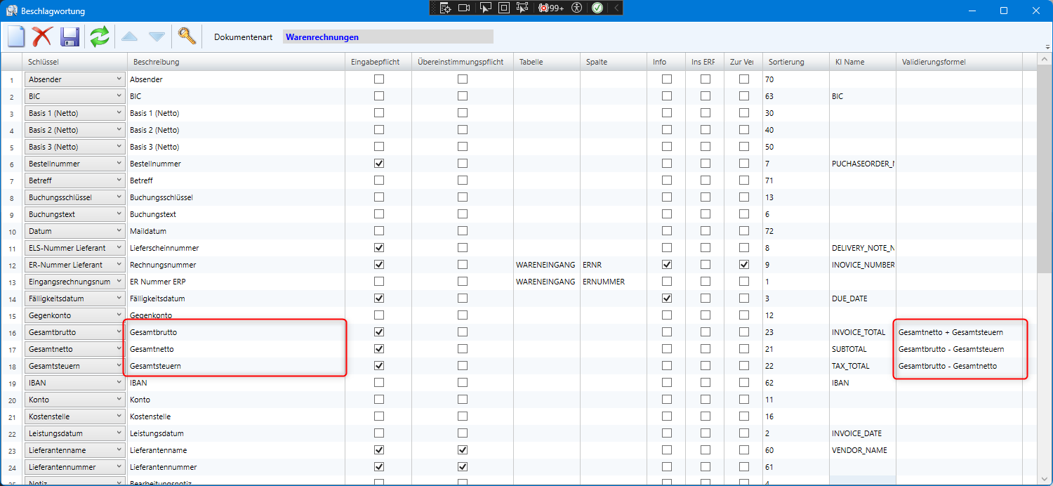
Task: Open the Leistungsdatum key dropdown
Action: 74,433
